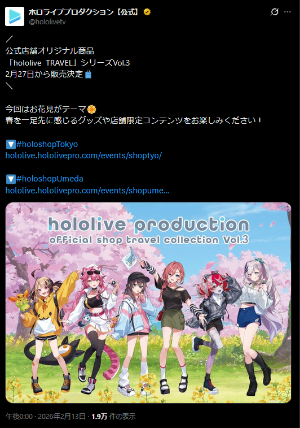Screen dimensions: 300x428
Task: Open the hanami travel collection image
Action: pos(148,302)
